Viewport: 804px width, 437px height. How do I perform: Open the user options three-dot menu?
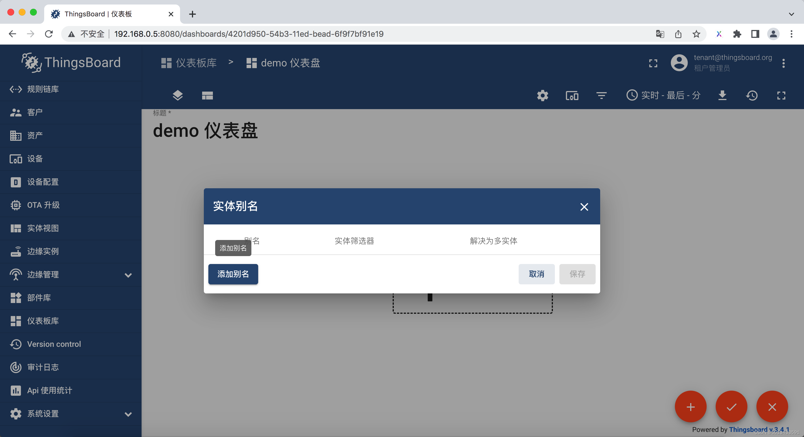(x=783, y=63)
